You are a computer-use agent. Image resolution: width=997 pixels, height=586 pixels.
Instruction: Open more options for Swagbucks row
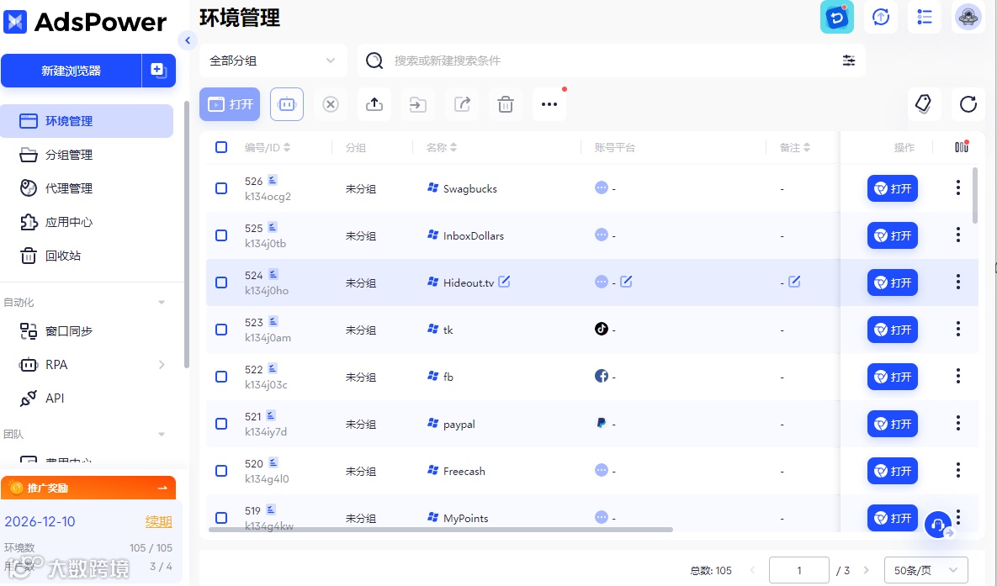pyautogui.click(x=958, y=187)
